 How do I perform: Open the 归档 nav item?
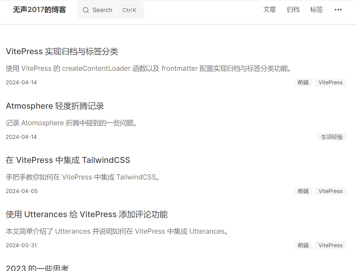(293, 10)
